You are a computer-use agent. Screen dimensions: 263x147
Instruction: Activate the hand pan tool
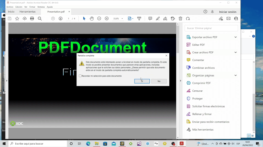pyautogui.click(x=92, y=19)
